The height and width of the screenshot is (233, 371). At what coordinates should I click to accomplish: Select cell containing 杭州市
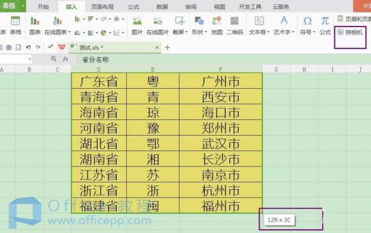[x=221, y=190]
